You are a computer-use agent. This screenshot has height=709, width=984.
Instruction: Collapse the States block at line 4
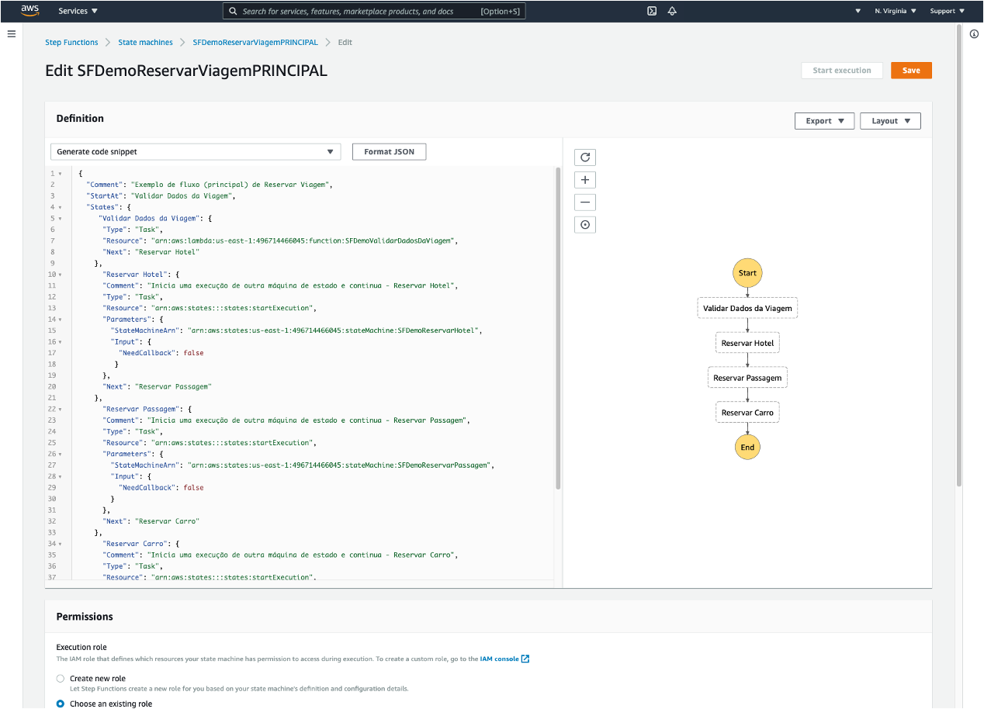(x=60, y=207)
